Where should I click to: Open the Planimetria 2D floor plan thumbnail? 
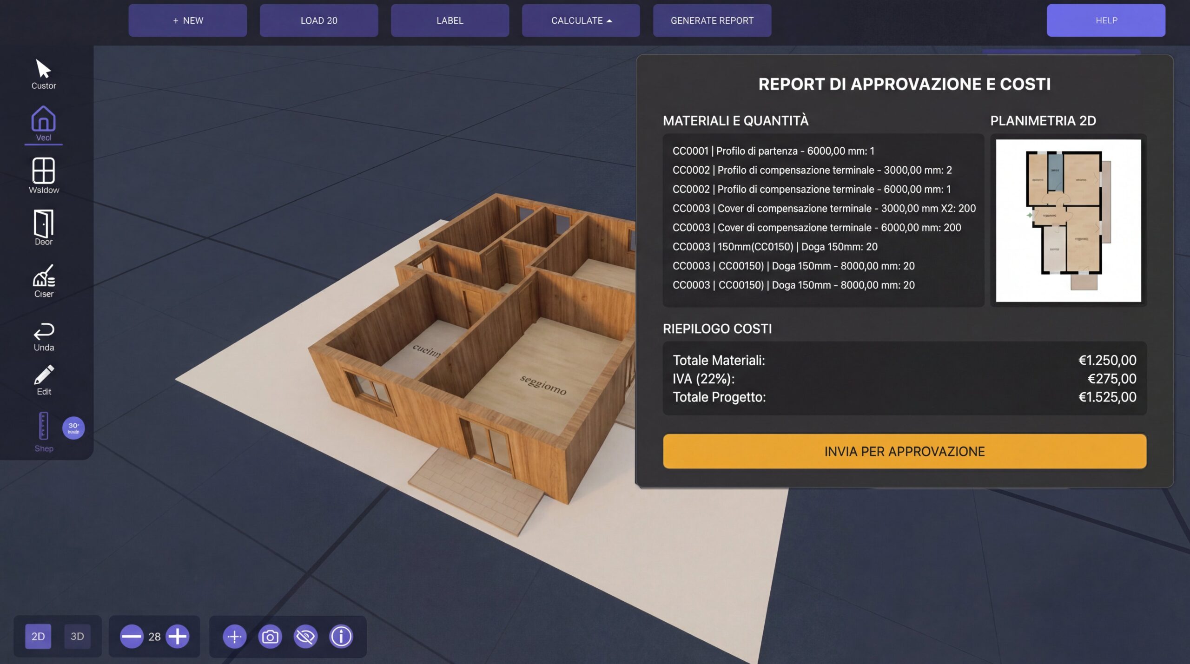click(x=1068, y=221)
